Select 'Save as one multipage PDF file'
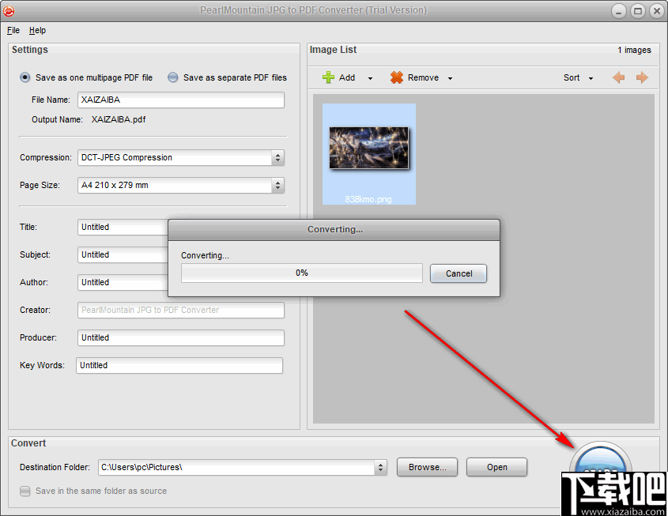This screenshot has height=516, width=668. 25,77
